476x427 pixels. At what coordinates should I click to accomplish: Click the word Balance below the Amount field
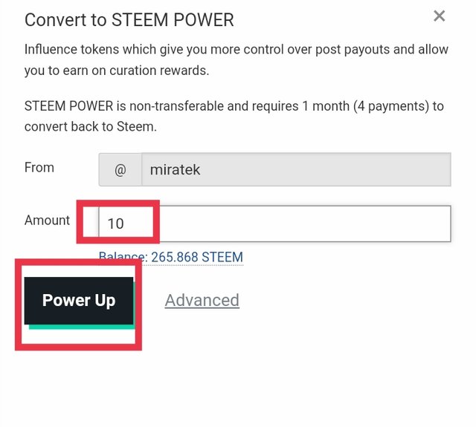pos(123,258)
